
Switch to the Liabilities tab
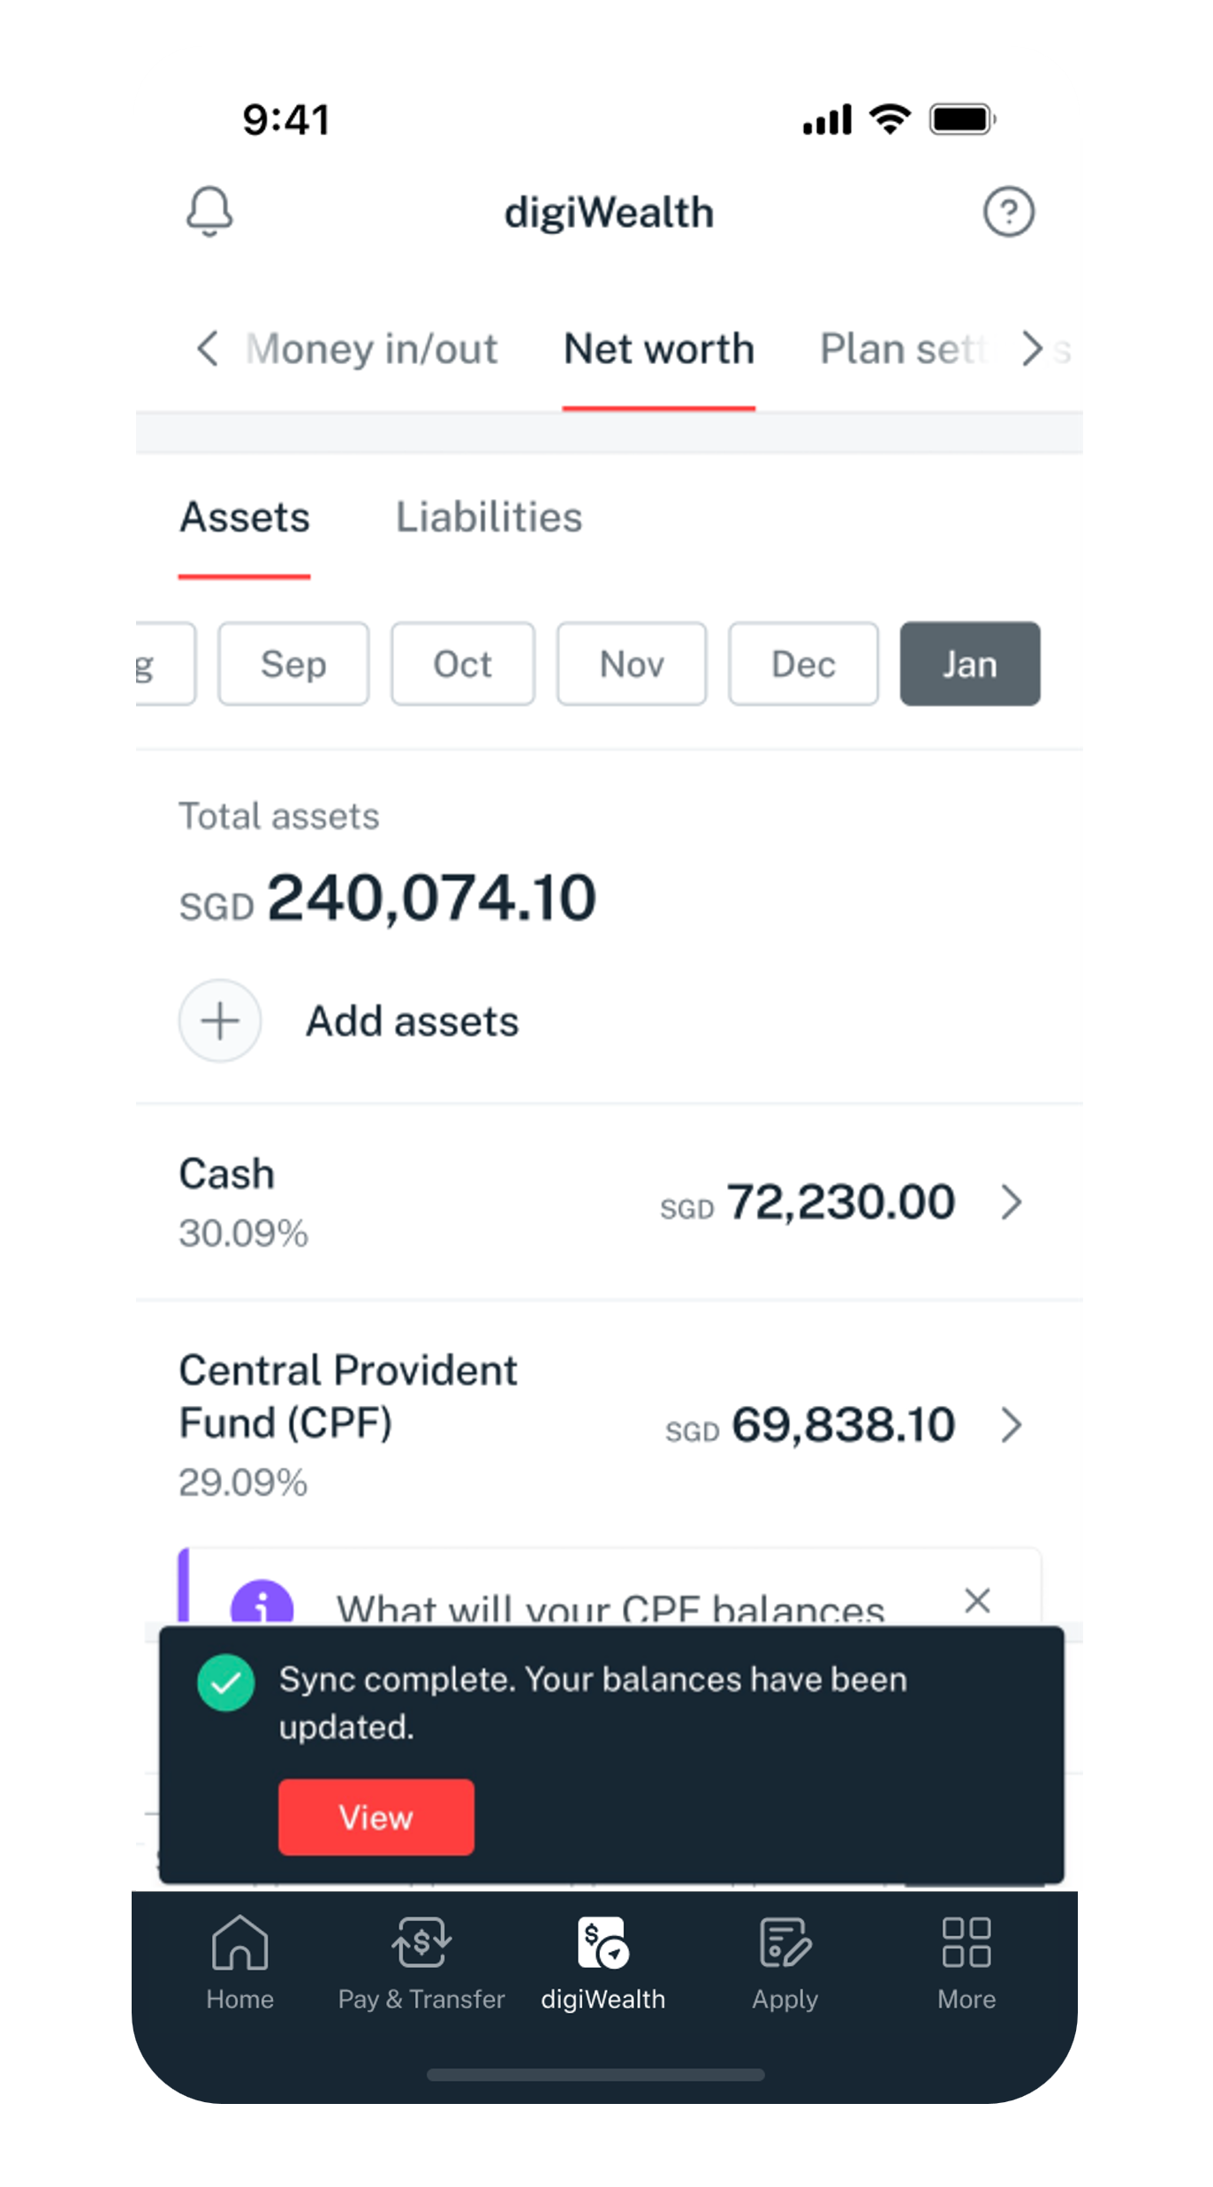point(489,518)
